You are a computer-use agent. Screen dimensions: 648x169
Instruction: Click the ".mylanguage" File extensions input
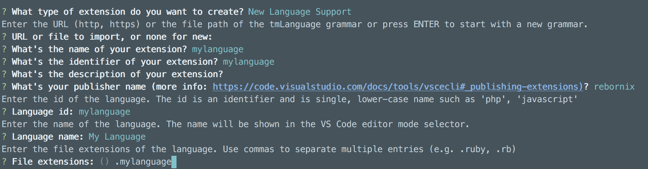coord(143,162)
